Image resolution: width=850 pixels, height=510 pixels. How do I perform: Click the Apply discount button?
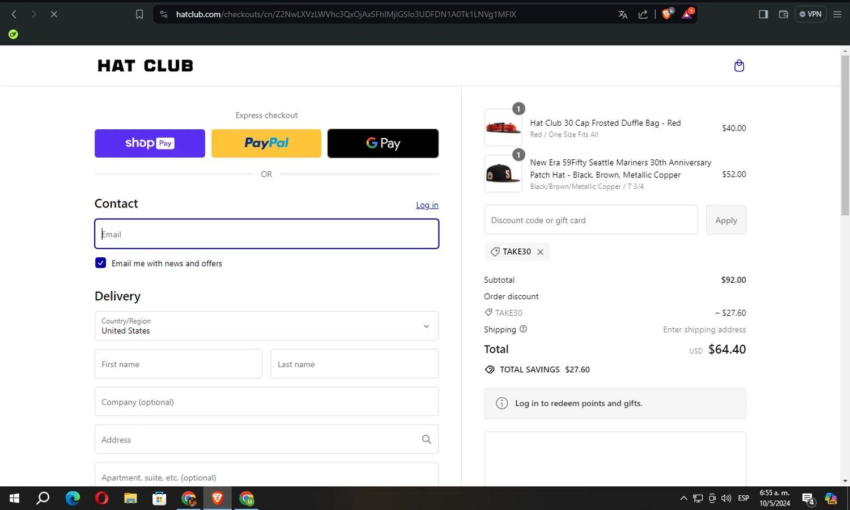[726, 220]
